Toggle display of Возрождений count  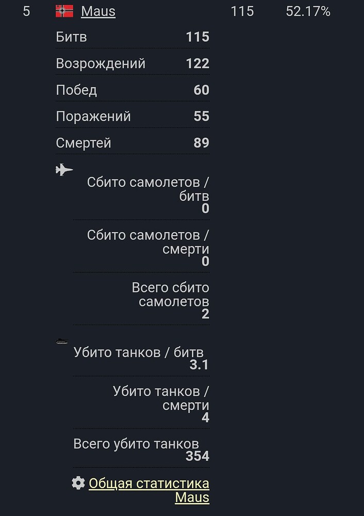(x=131, y=63)
